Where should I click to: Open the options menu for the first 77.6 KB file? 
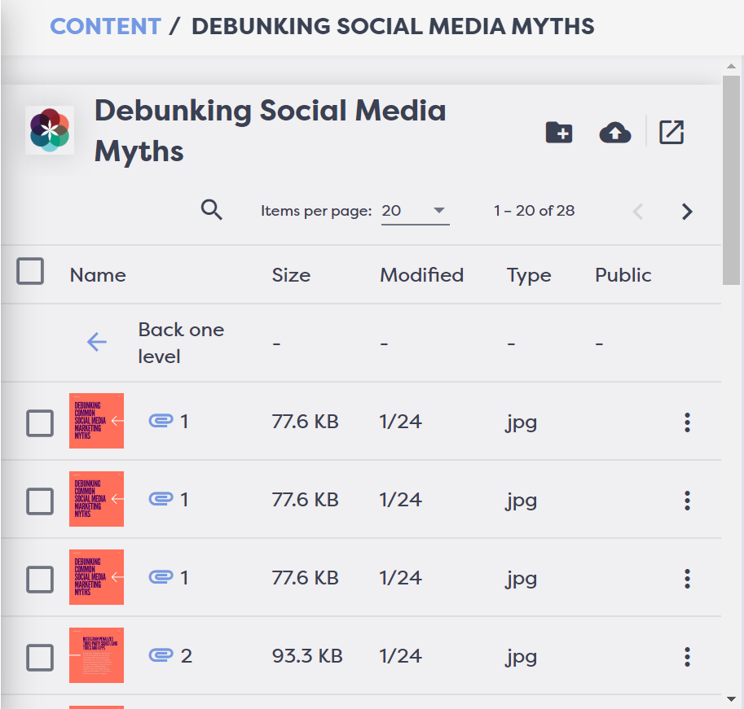687,422
